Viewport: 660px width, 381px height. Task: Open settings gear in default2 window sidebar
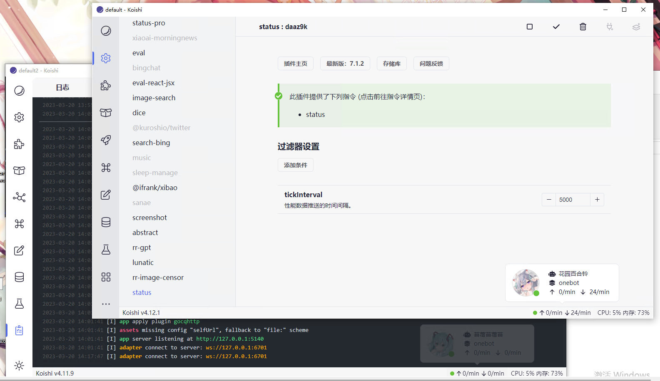tap(19, 117)
